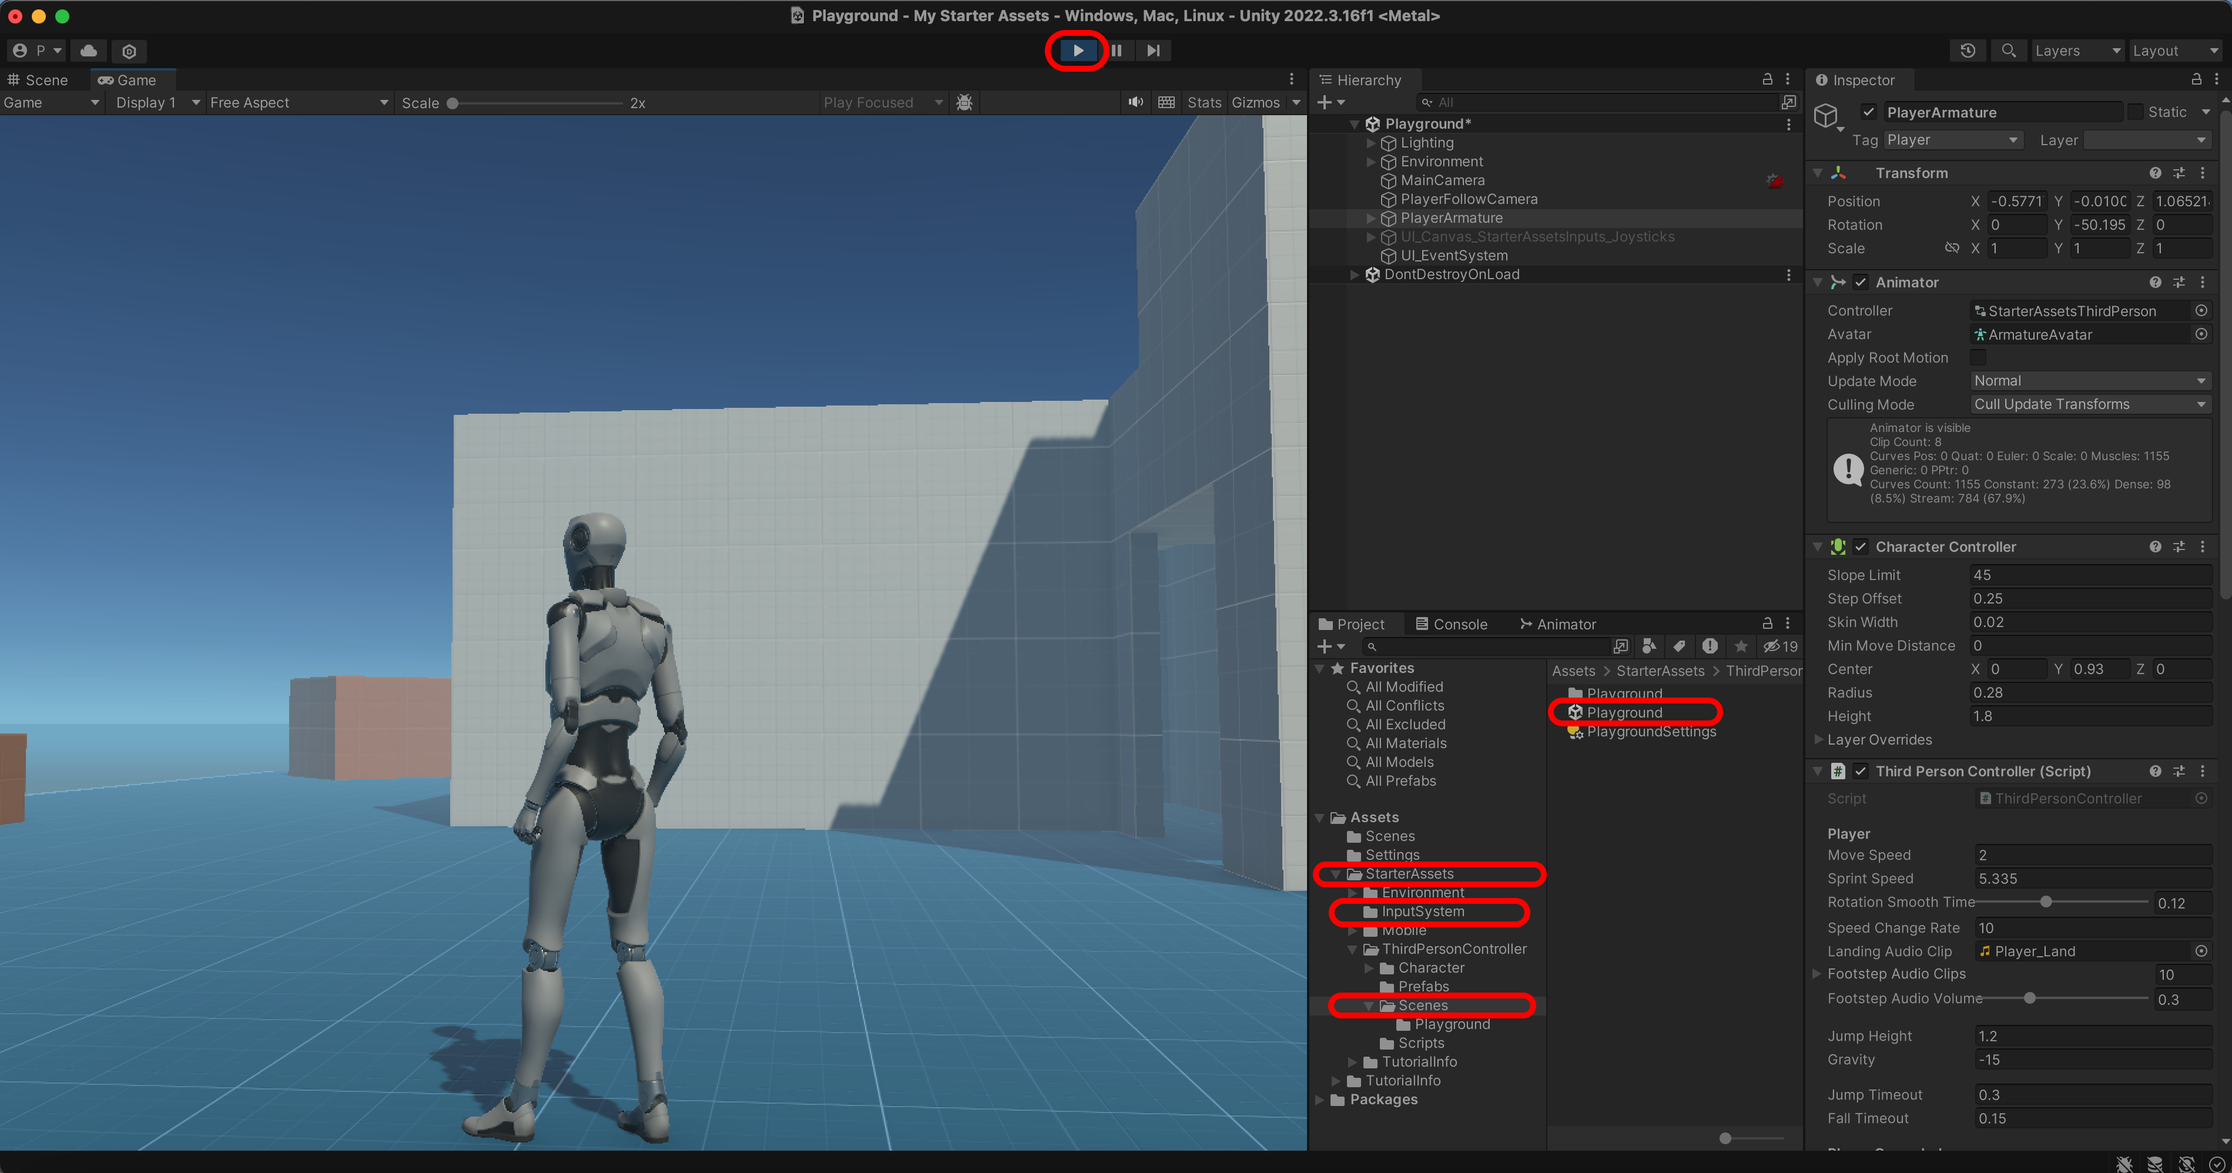Toggle the PlayerArmature active checkbox
Screen dimensions: 2232x1173
tap(1869, 112)
